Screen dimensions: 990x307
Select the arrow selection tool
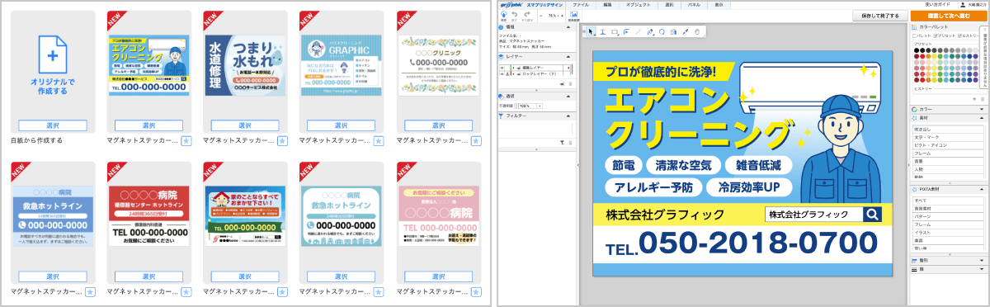pos(591,31)
